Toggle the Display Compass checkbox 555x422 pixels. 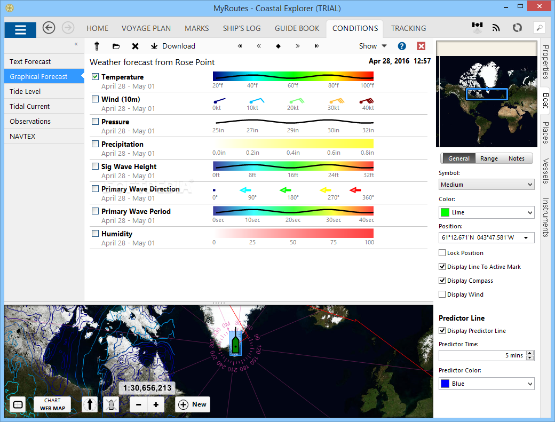pos(442,281)
